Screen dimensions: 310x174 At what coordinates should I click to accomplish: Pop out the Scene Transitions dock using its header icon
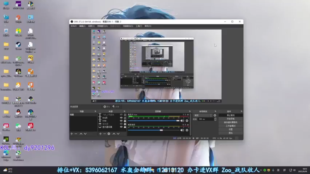point(215,111)
